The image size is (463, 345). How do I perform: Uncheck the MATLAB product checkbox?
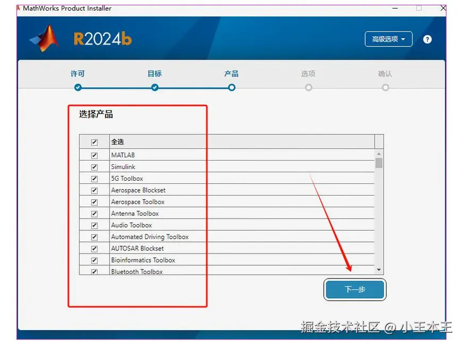[x=94, y=155]
